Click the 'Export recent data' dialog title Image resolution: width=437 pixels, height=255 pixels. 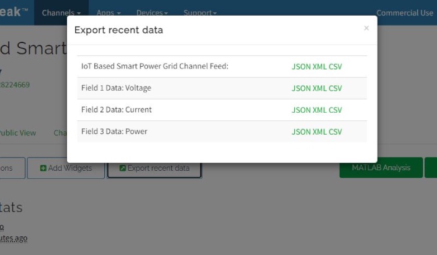coord(119,30)
